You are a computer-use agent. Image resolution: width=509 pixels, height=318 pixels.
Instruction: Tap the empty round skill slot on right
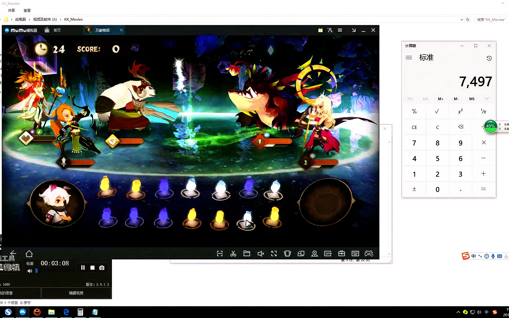click(x=326, y=203)
